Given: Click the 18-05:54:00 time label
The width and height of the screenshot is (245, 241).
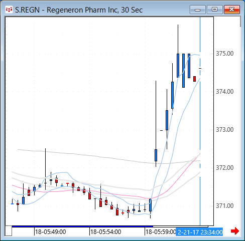Looking at the screenshot, I should 105,232.
